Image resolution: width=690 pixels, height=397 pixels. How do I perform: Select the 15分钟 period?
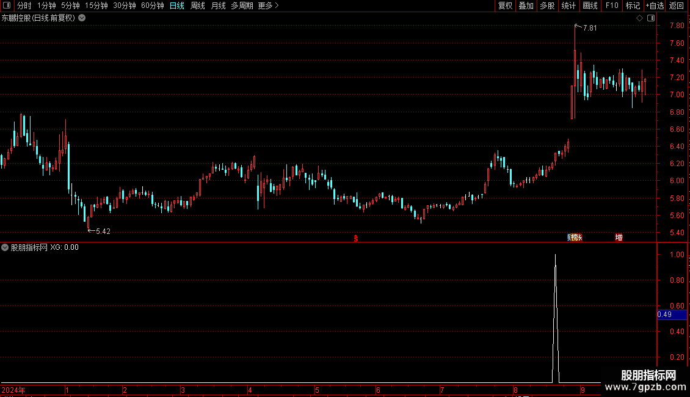pyautogui.click(x=96, y=5)
